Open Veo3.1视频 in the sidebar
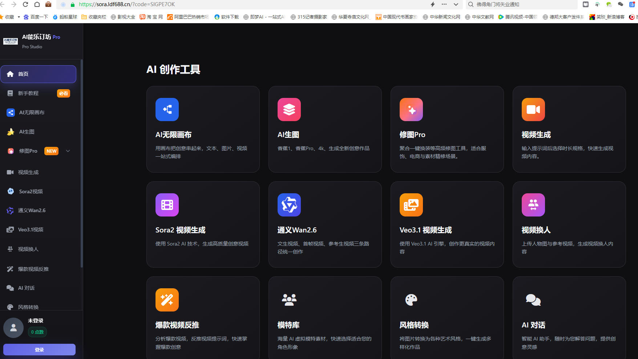 [x=38, y=230]
